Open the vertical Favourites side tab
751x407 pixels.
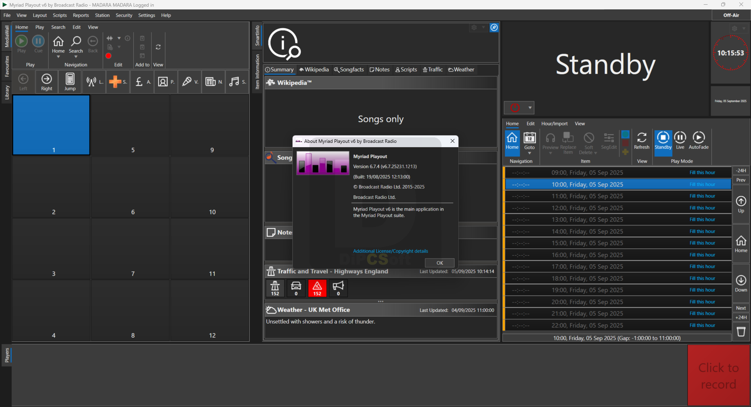coord(7,66)
